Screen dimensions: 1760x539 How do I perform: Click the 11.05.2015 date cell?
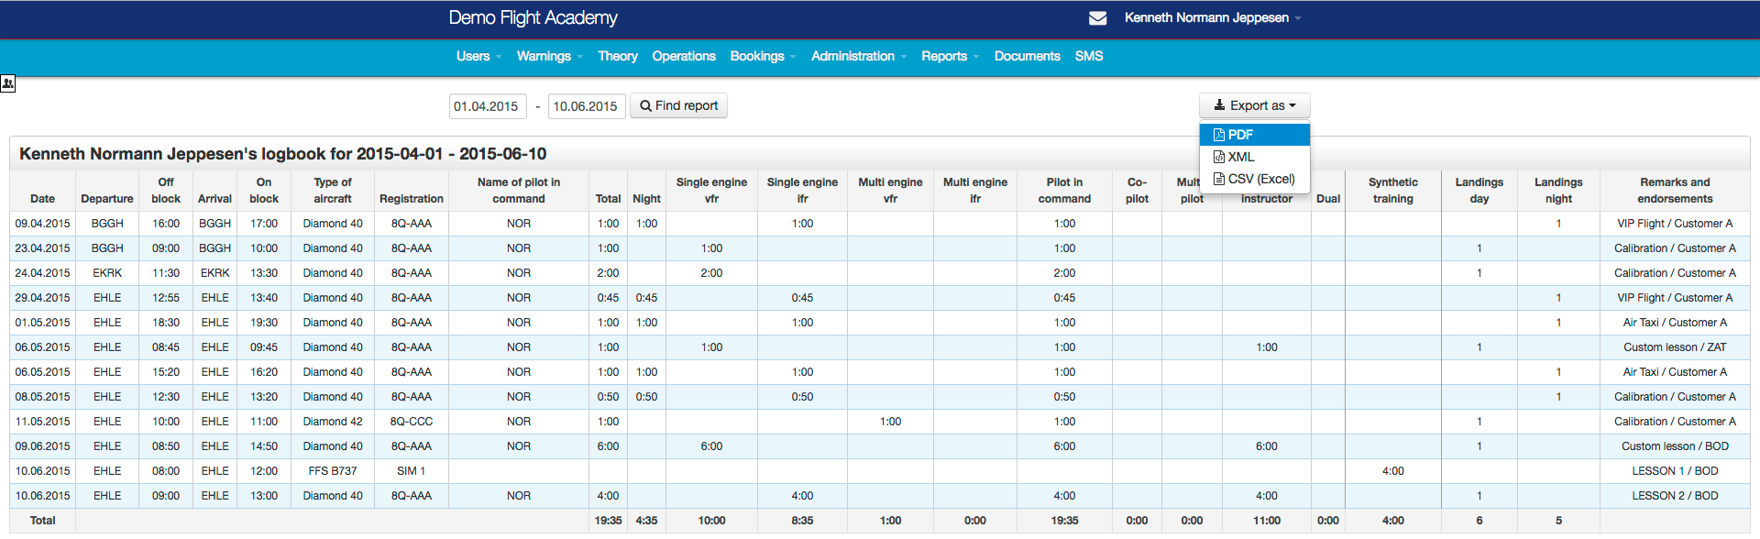point(42,422)
